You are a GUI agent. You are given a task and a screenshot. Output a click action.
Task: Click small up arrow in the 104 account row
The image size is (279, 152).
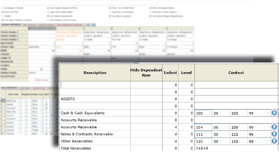click(268, 127)
